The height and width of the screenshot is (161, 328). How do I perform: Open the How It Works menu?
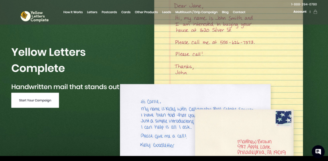(73, 12)
